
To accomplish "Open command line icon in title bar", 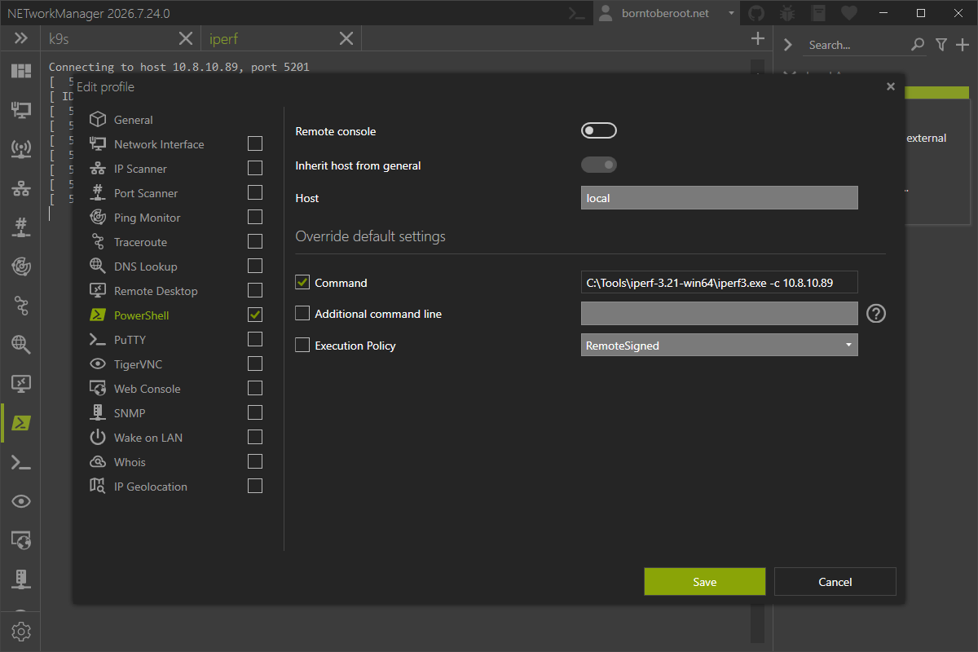I will [x=578, y=13].
